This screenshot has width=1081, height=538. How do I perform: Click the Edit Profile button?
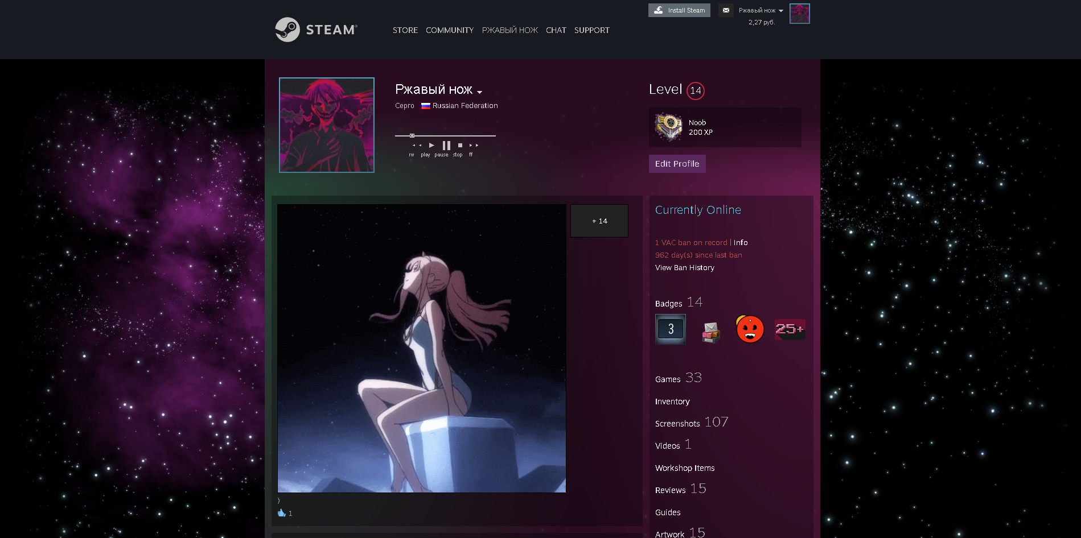[x=677, y=164]
